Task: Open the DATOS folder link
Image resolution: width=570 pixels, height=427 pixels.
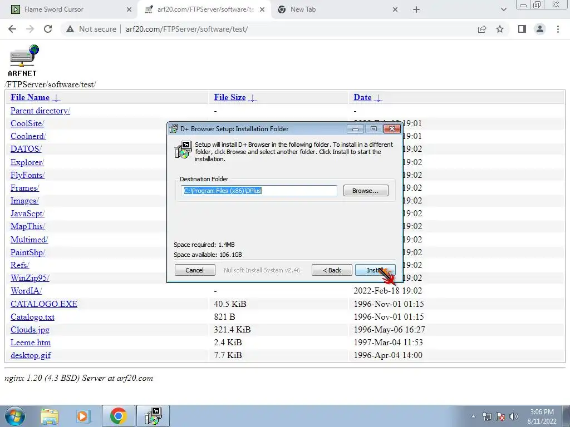Action: click(x=26, y=149)
